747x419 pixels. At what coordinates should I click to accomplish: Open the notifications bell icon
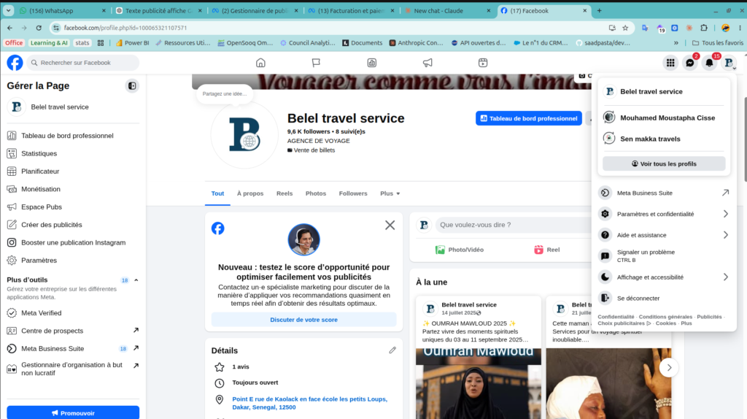tap(709, 63)
